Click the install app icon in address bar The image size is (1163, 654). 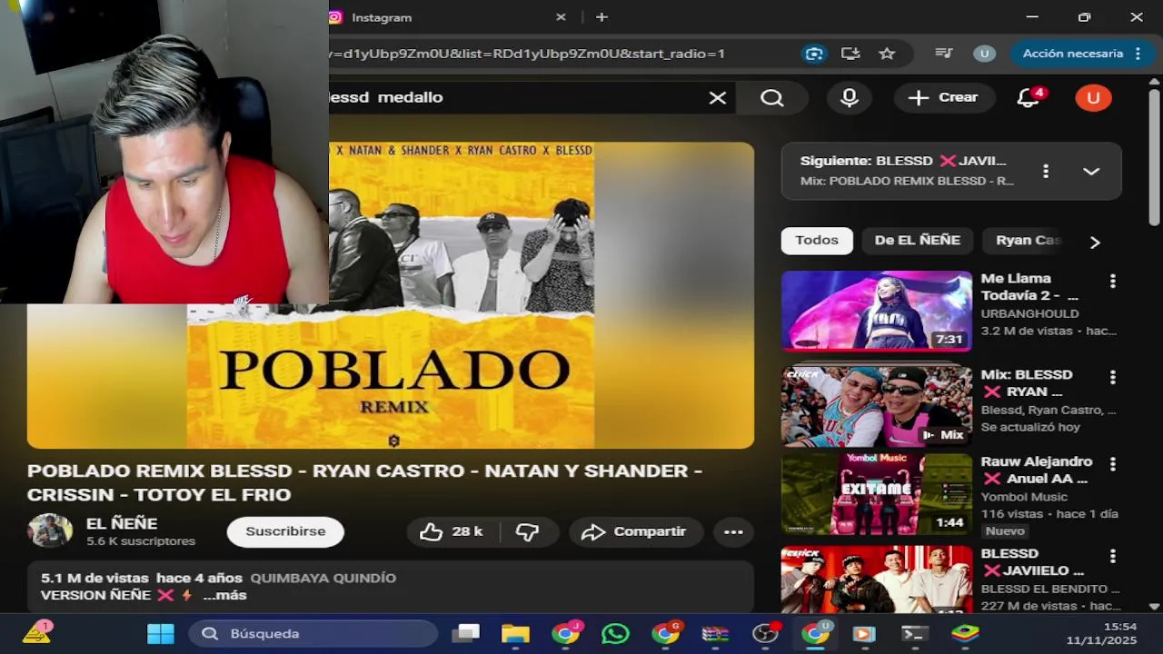(850, 54)
